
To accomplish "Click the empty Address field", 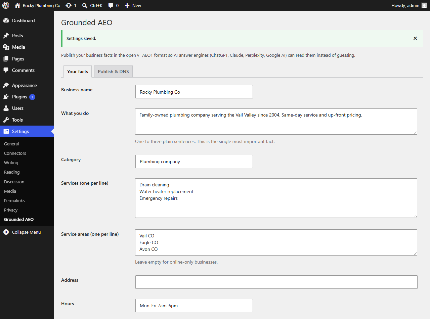I will [x=276, y=282].
